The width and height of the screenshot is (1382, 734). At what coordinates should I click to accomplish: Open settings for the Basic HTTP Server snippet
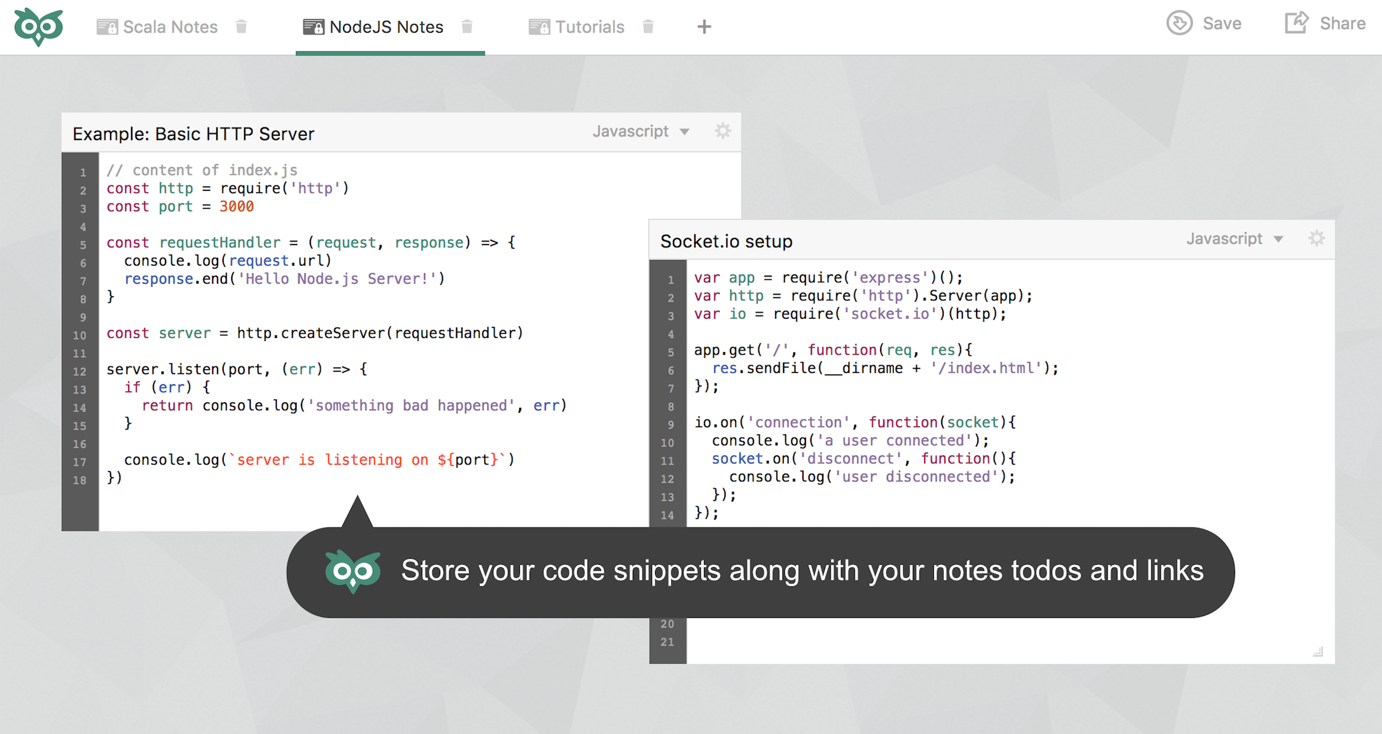pos(722,132)
